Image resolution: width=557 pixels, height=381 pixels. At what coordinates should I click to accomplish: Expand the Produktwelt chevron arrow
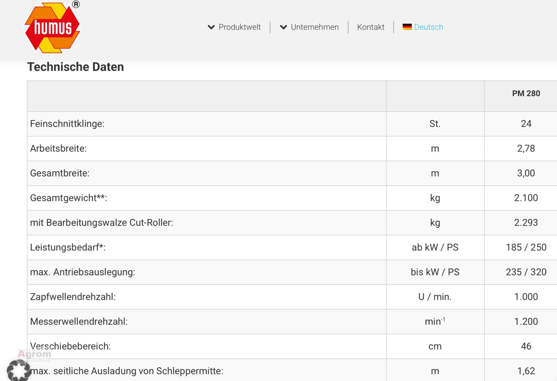(211, 27)
